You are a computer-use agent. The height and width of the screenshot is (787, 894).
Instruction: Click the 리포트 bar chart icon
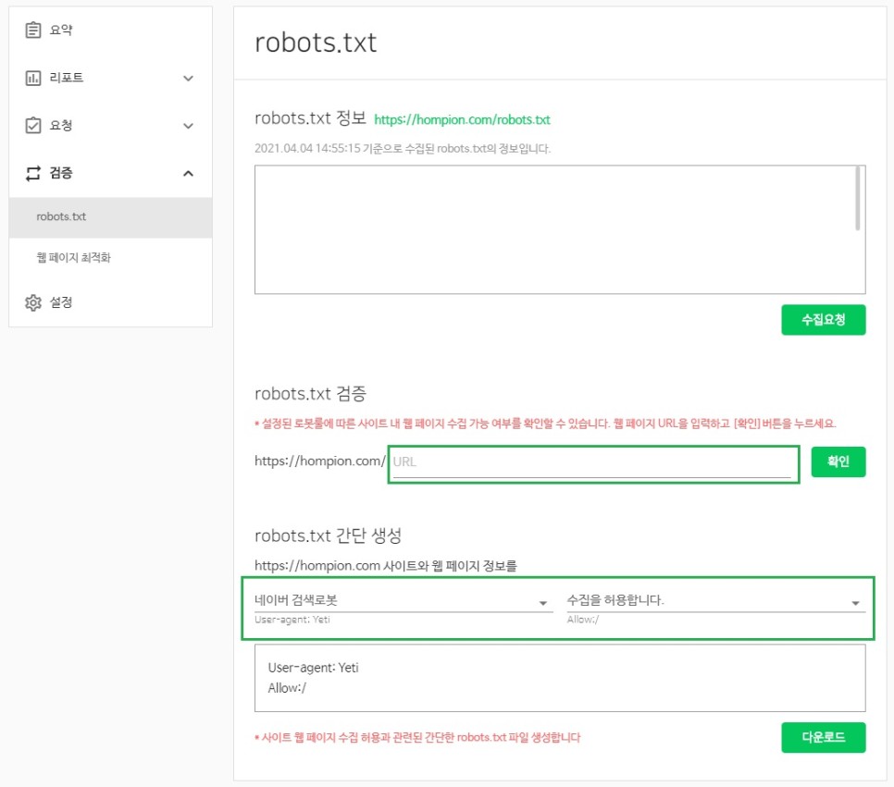click(x=33, y=79)
